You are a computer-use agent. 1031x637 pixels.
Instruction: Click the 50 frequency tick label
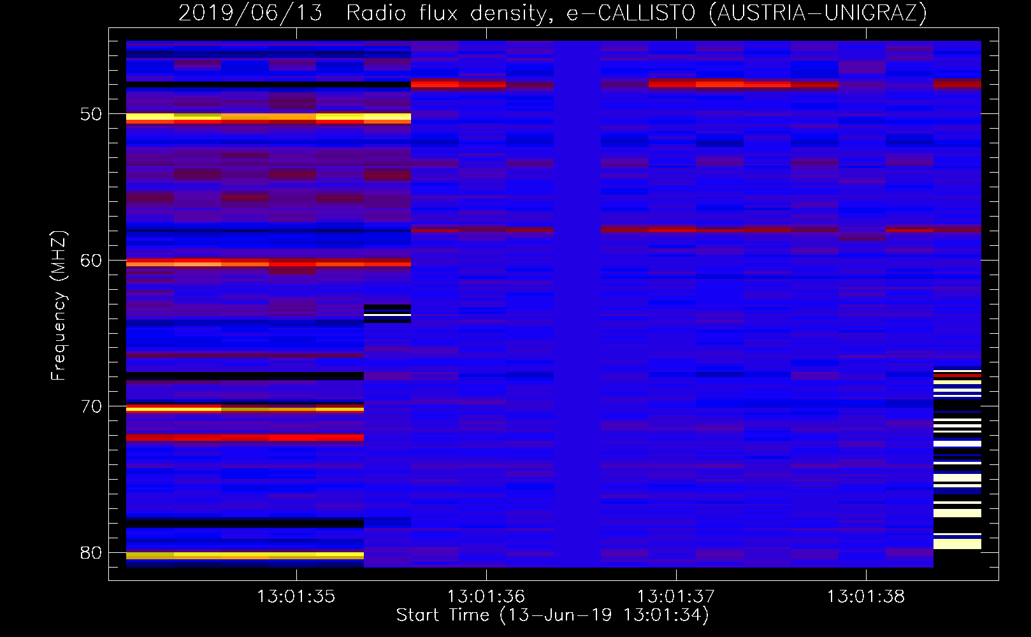tap(91, 114)
